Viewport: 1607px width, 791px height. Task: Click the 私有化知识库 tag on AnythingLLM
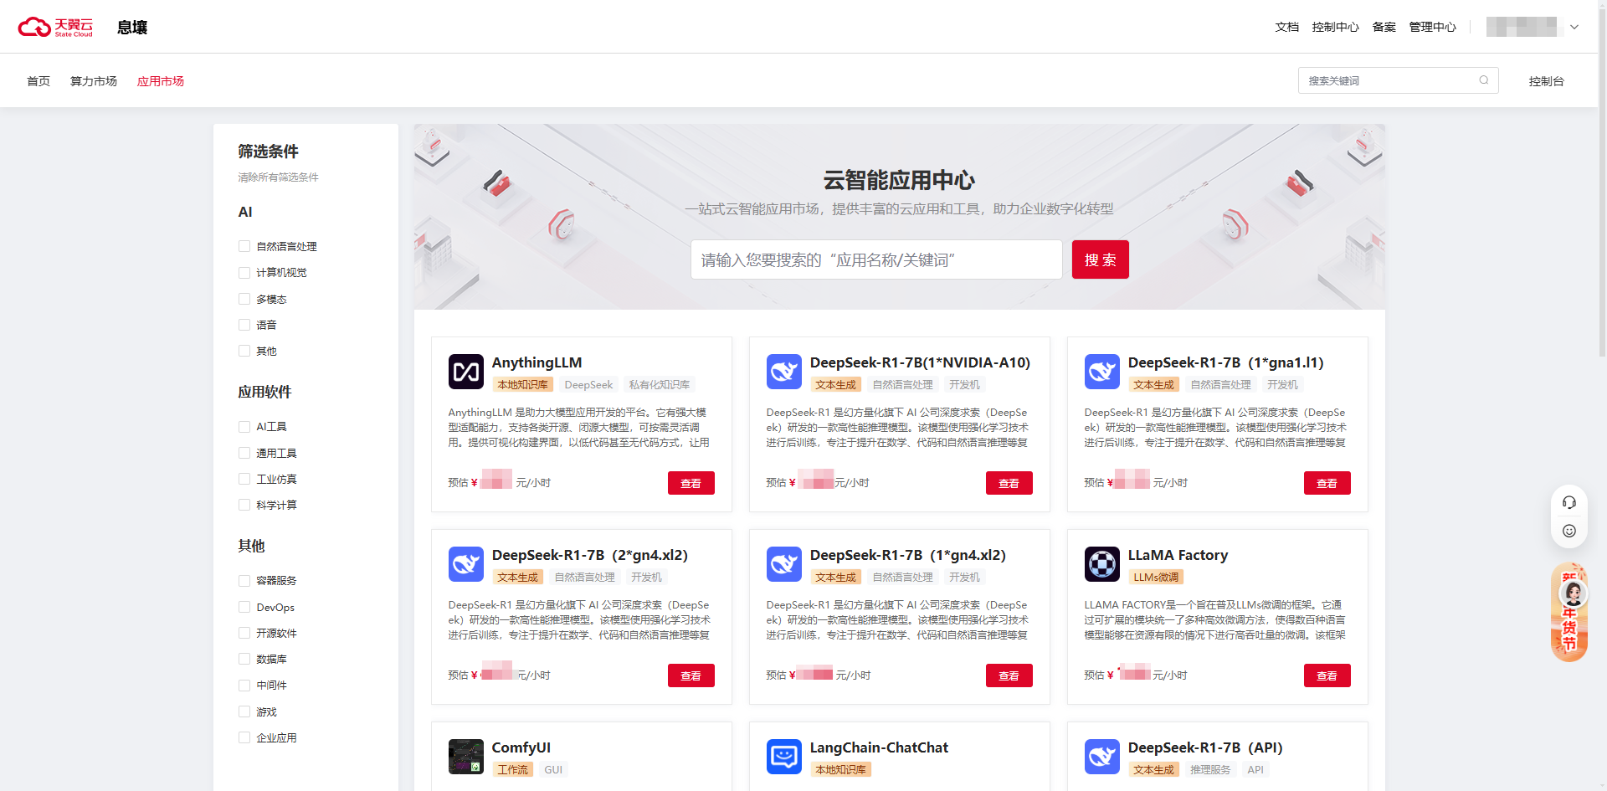pos(660,385)
